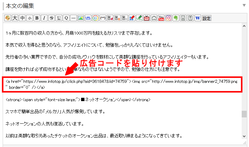The width and height of the screenshot is (249, 147).
Task: Open the Google search tool icon
Action: coord(95,18)
